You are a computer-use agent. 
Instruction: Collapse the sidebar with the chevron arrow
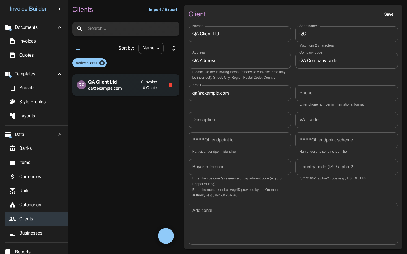coord(60,9)
